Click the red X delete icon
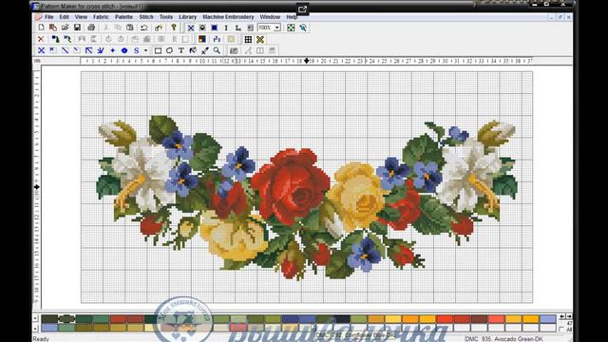Image resolution: width=608 pixels, height=342 pixels. coord(41,39)
